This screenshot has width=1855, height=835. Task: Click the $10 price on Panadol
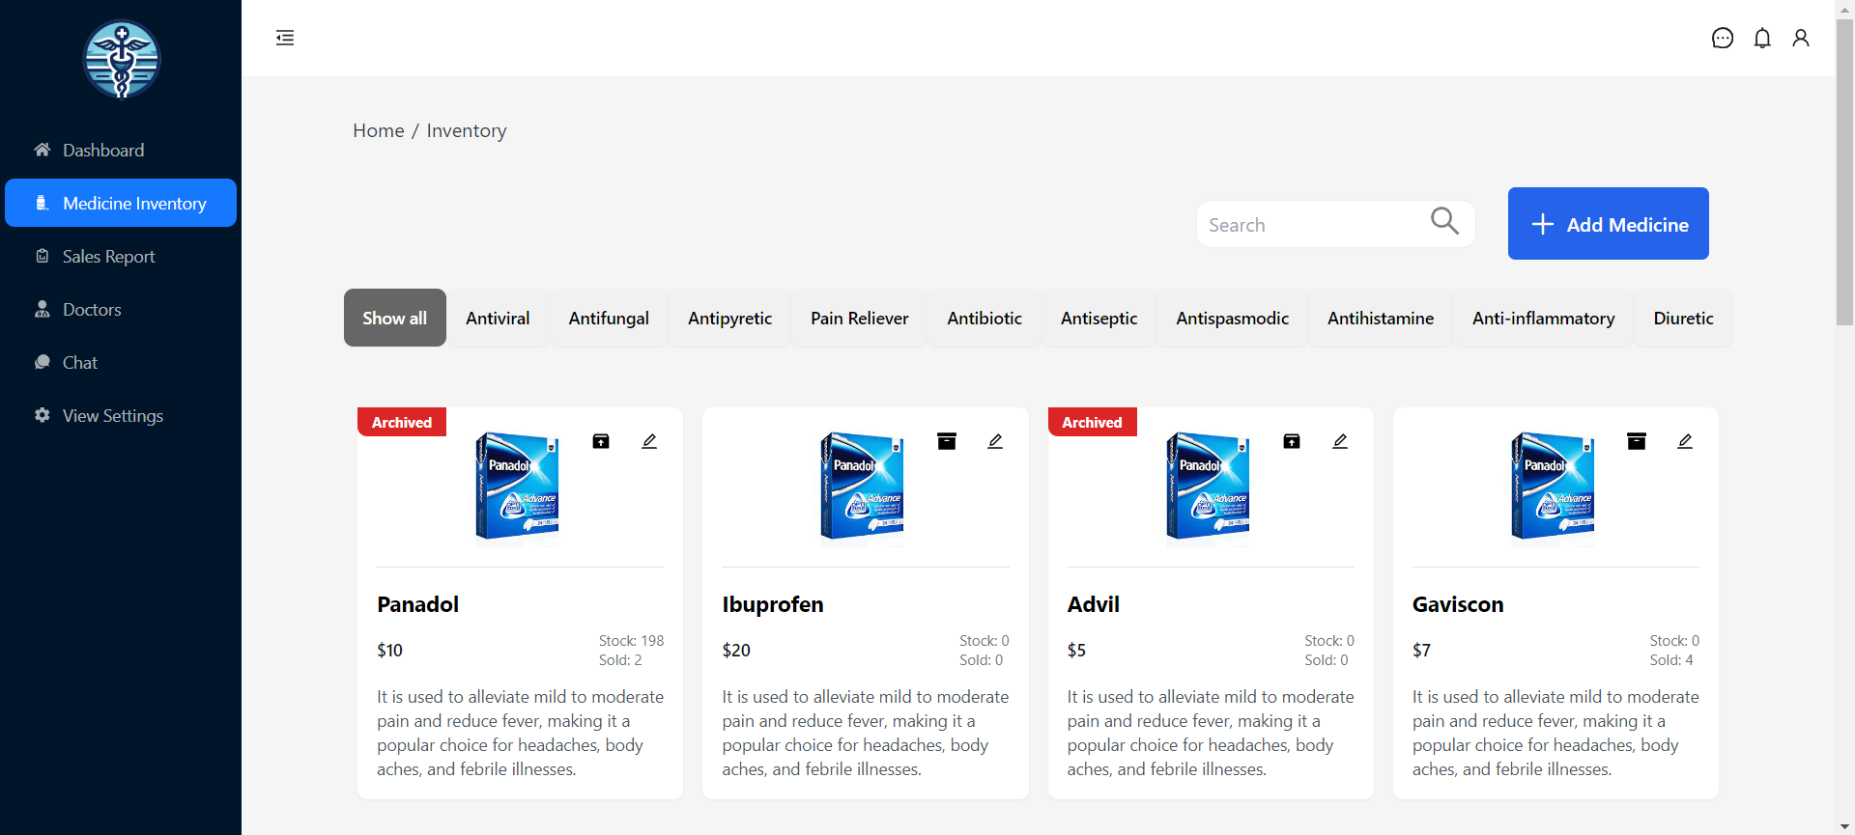click(x=389, y=650)
